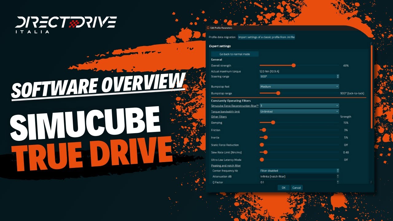Click the Off value for Static Force Reduction

tap(346, 145)
